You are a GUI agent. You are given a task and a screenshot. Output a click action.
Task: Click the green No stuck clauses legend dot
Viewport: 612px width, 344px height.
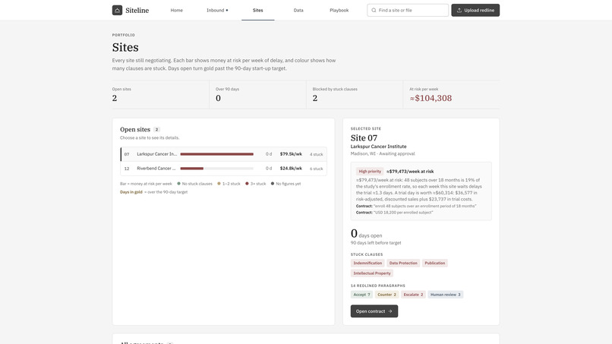pos(178,184)
